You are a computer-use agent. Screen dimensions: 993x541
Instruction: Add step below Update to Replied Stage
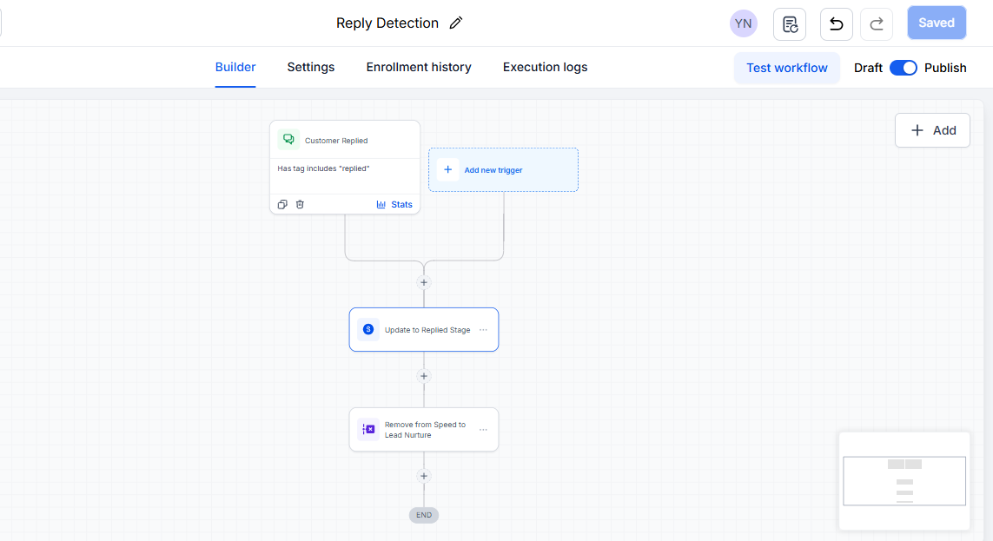pyautogui.click(x=424, y=376)
